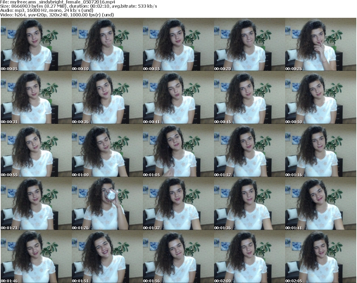Select the frame stamped 00:01:56
The height and width of the screenshot is (283, 357).
tap(178, 256)
